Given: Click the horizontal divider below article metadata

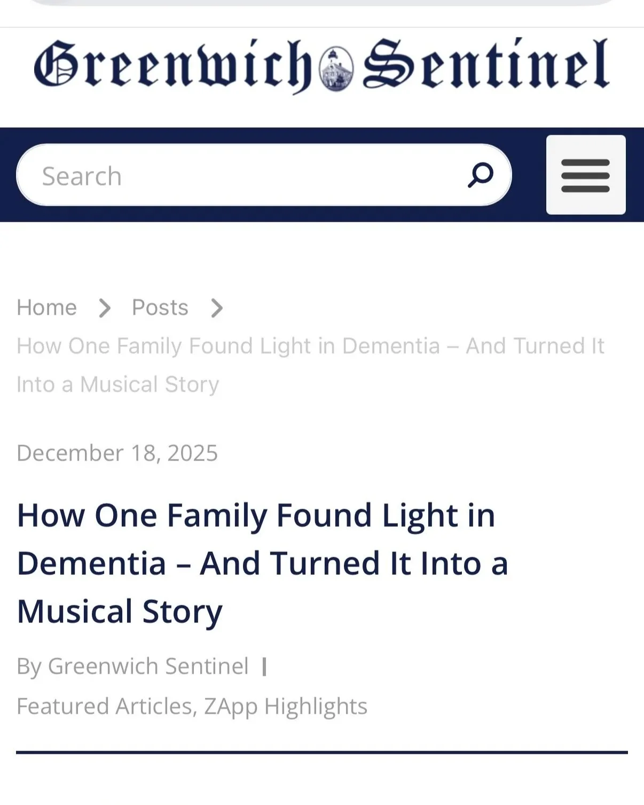Looking at the screenshot, I should coord(322,752).
